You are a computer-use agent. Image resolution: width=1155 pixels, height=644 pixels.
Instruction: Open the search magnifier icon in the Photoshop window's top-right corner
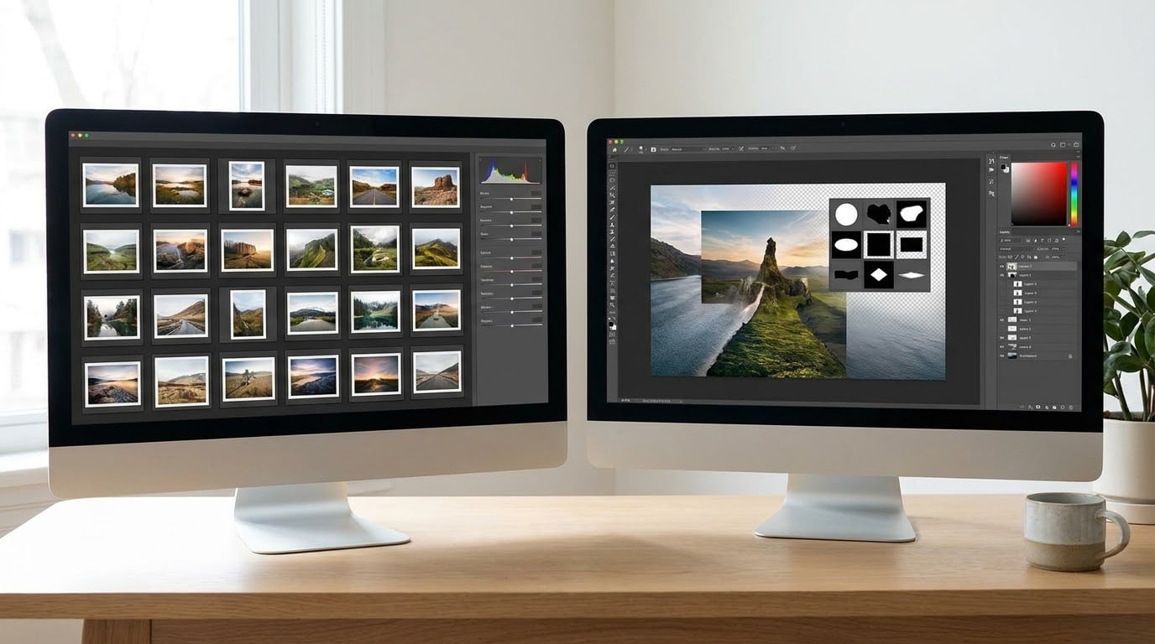[x=1053, y=145]
